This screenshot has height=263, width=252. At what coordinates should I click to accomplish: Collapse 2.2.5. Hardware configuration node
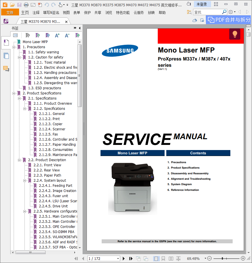pos(24,211)
